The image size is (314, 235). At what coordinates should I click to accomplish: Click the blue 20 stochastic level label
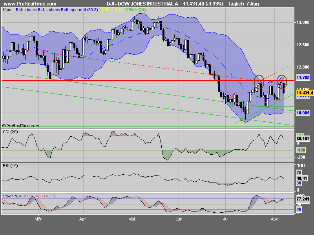(299, 210)
